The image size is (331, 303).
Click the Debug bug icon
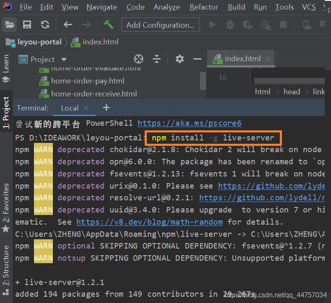coord(230,25)
